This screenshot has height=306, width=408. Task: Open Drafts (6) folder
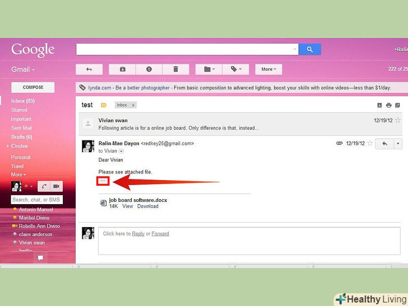[x=22, y=137]
